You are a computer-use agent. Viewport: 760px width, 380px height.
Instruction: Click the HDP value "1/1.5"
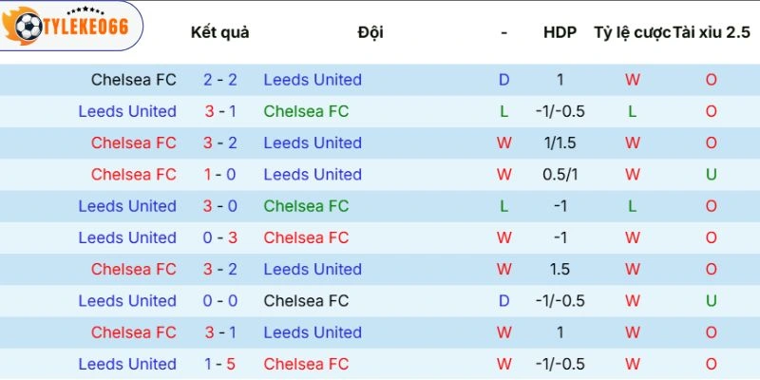click(x=560, y=142)
